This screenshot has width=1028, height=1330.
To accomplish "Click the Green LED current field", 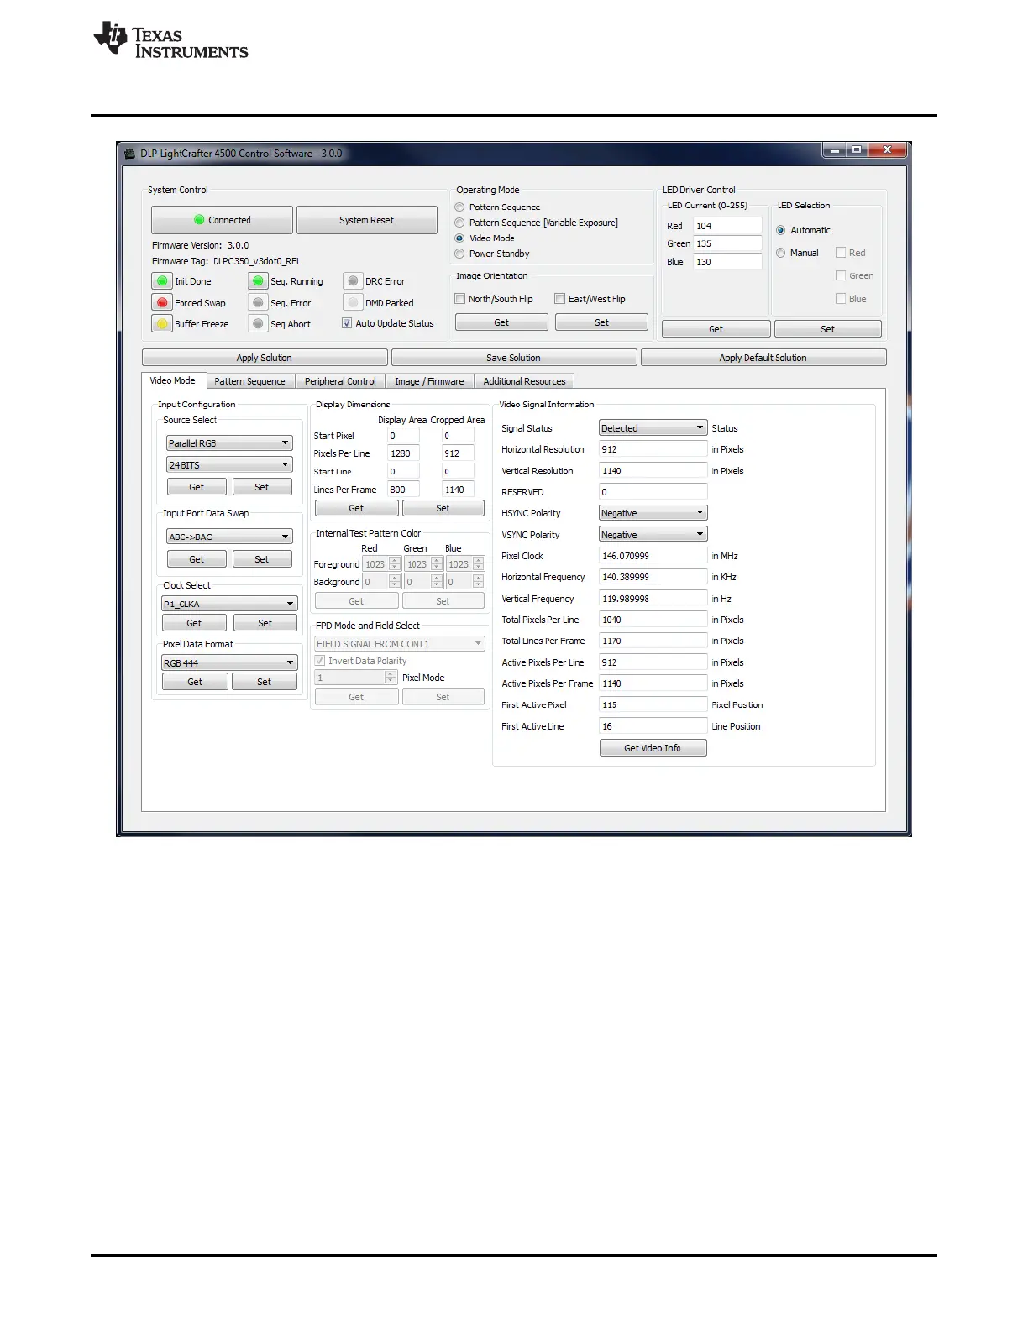I will click(727, 243).
